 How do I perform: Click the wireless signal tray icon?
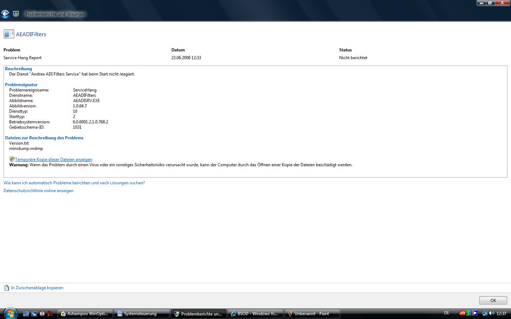point(469,313)
